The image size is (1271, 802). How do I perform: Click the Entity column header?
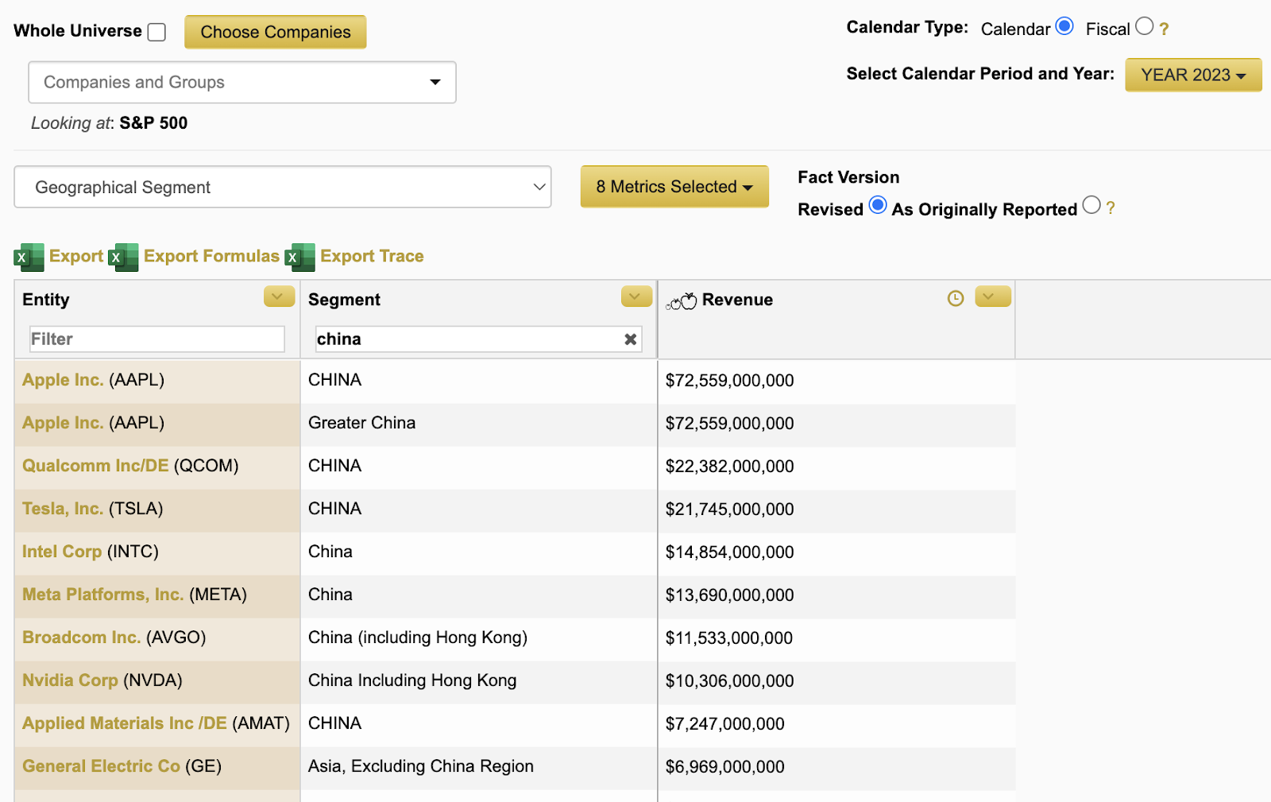click(x=46, y=300)
